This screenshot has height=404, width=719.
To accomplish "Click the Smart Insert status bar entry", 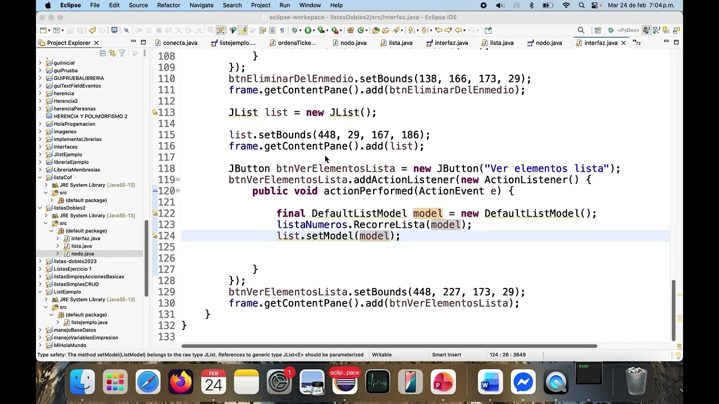I will [447, 355].
